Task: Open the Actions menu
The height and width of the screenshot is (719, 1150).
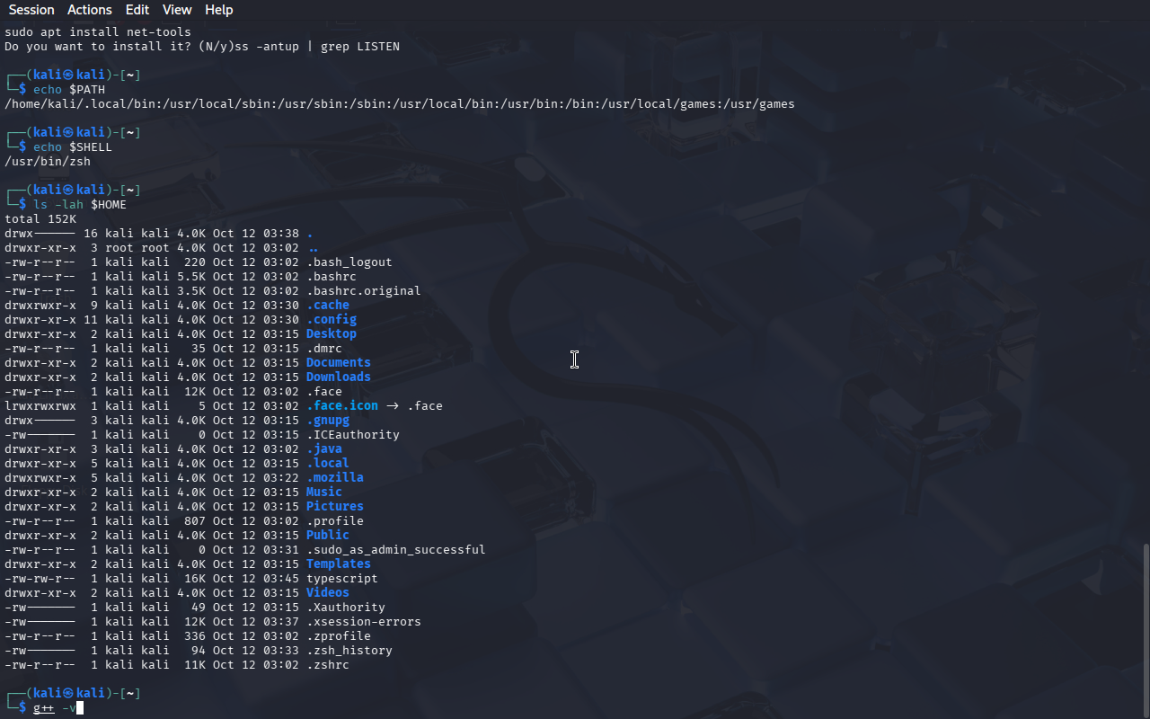Action: coord(90,10)
